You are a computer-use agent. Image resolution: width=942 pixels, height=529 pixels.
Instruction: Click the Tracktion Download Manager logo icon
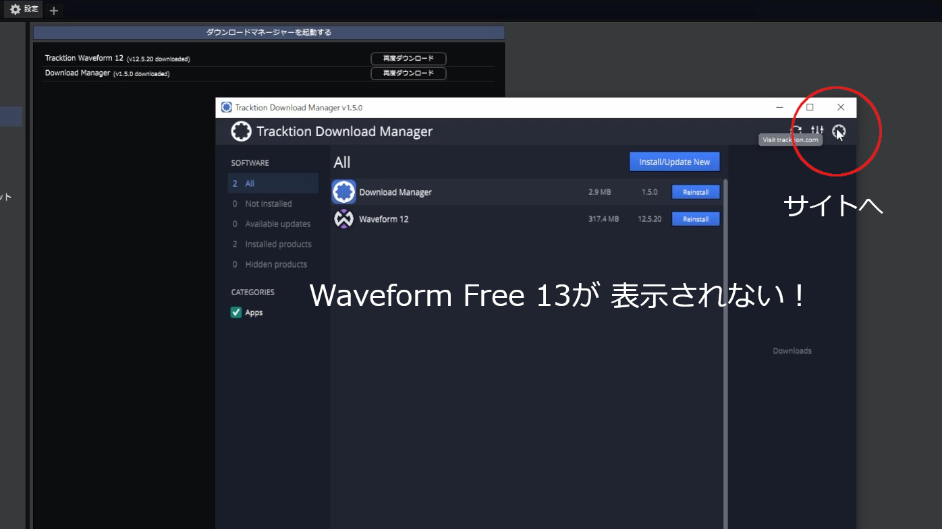click(x=241, y=131)
